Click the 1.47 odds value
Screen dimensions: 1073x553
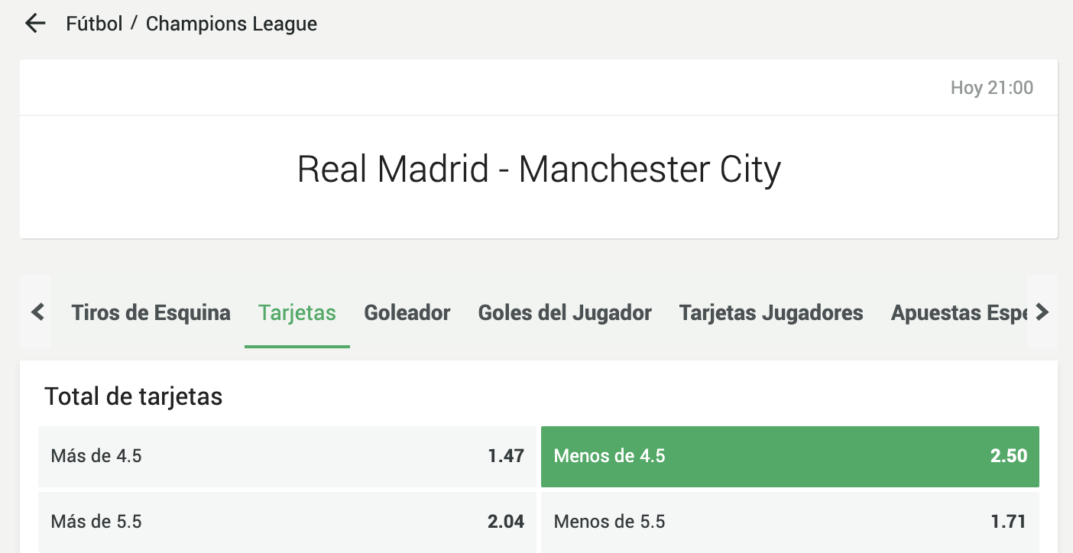tap(507, 456)
